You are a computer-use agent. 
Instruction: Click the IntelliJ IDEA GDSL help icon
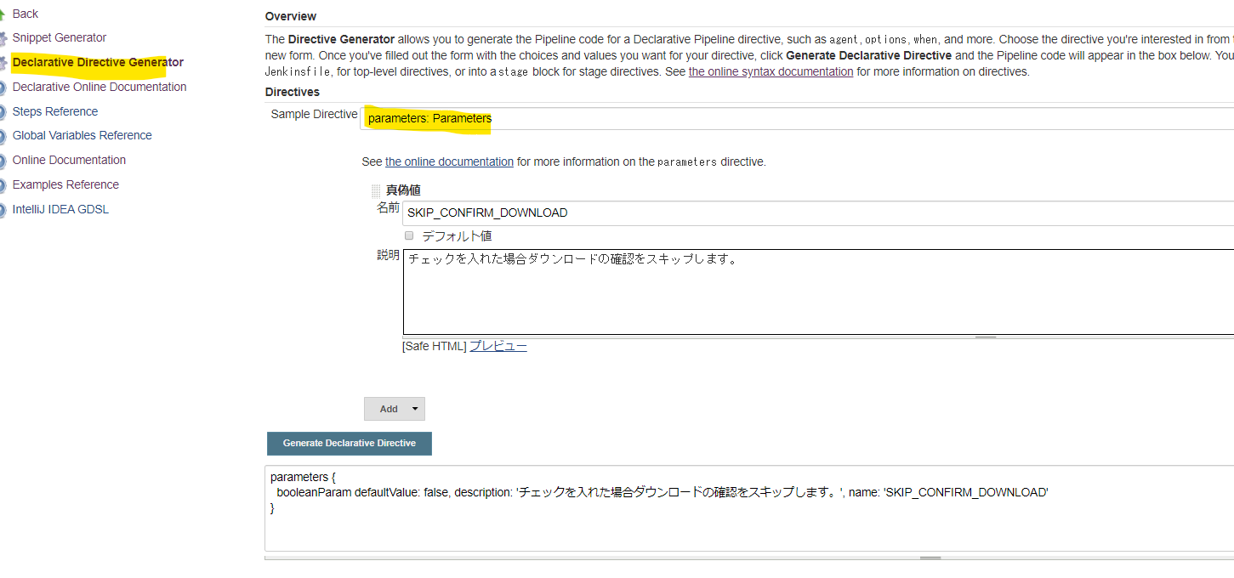click(x=3, y=210)
